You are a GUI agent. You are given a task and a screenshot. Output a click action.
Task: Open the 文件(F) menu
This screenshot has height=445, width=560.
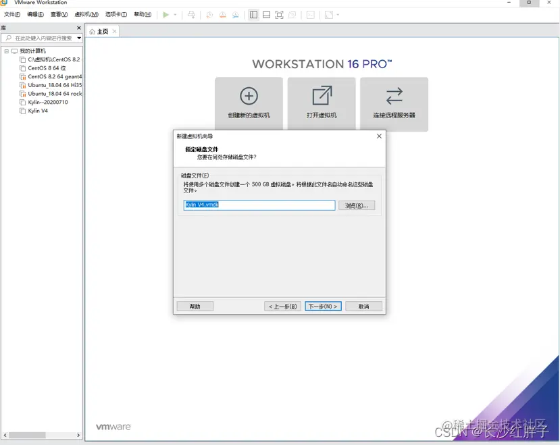tap(12, 14)
